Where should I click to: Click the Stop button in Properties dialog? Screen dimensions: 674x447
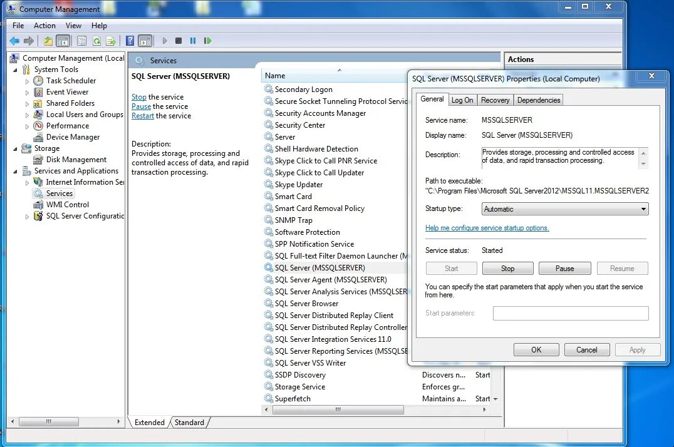tap(507, 268)
